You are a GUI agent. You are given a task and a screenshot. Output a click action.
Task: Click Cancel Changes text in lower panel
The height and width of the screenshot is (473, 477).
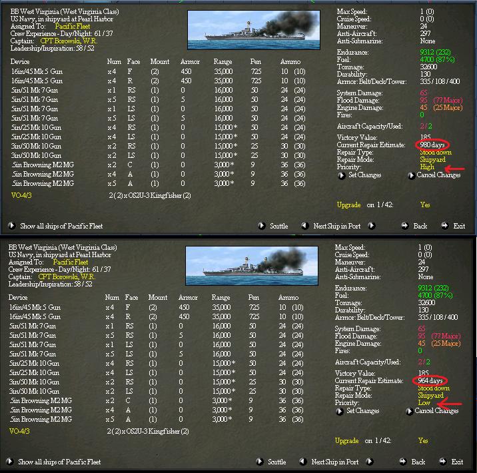point(436,410)
